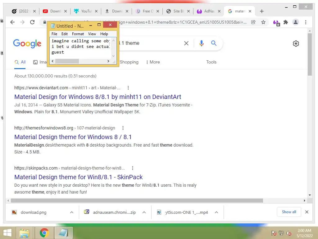Close the YouTube browser tab
This screenshot has height=239, width=318.
coord(96,11)
